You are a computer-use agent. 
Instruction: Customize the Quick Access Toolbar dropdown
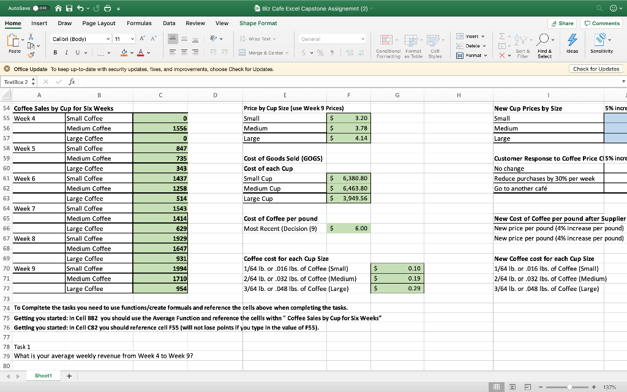pyautogui.click(x=118, y=9)
